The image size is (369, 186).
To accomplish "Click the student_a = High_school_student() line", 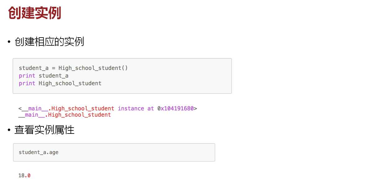I will tap(73, 68).
